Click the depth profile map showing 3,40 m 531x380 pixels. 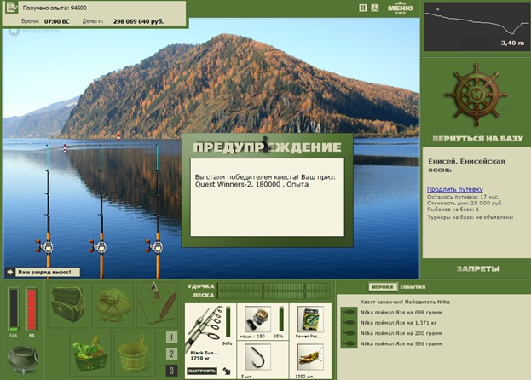click(x=476, y=27)
